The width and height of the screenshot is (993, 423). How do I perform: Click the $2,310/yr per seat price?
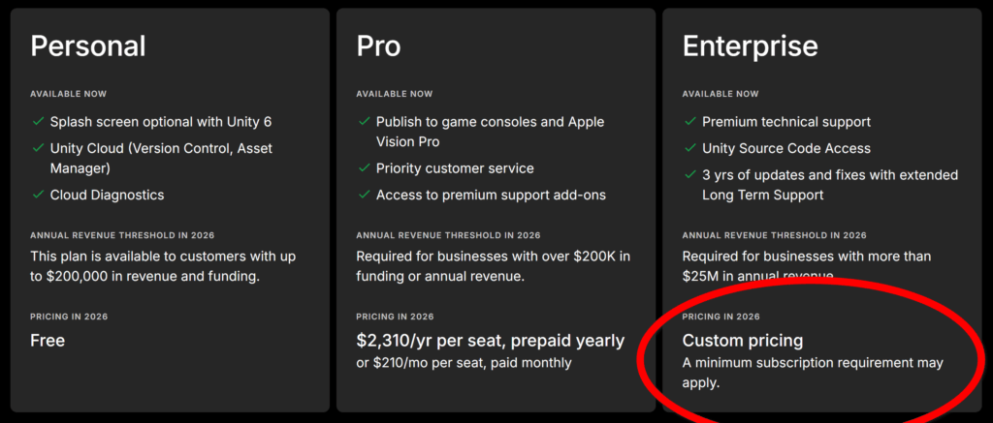(490, 341)
